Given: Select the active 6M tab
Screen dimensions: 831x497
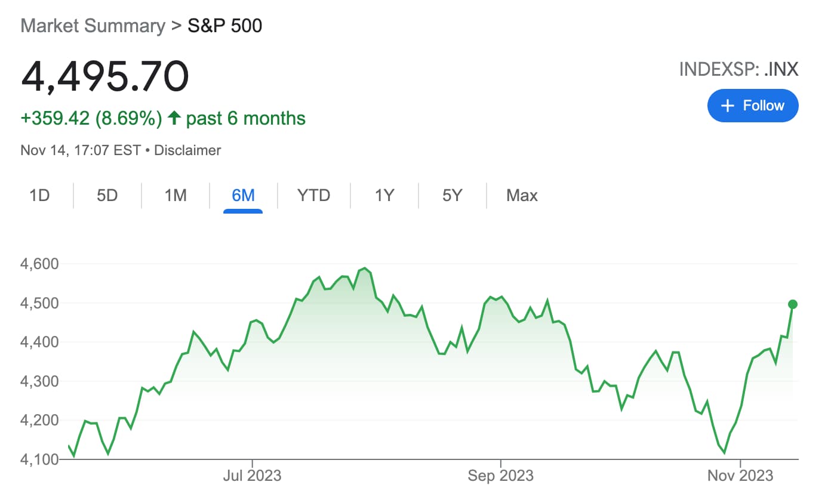Looking at the screenshot, I should click(243, 196).
